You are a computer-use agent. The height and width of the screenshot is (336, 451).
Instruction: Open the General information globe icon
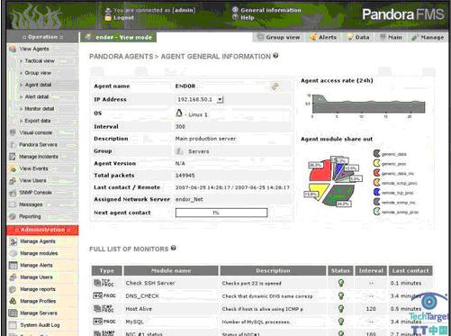(235, 10)
